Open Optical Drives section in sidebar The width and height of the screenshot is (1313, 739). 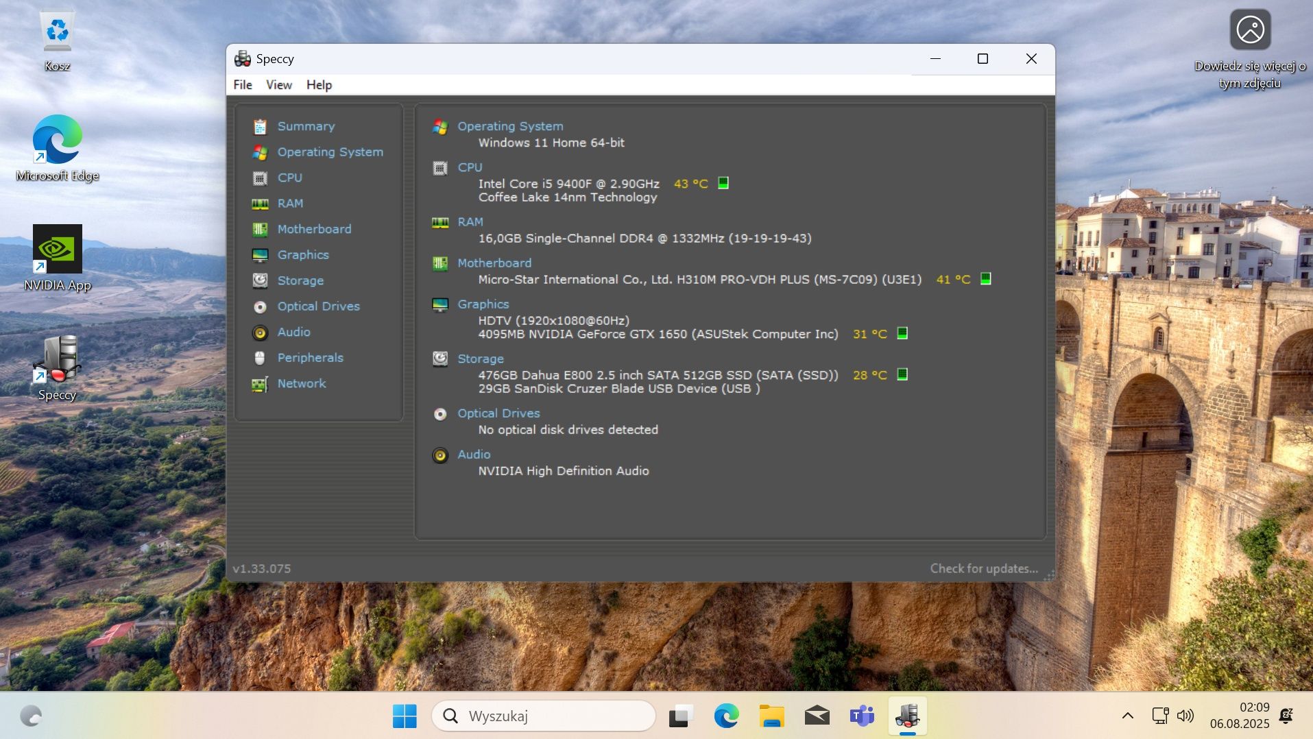(318, 306)
